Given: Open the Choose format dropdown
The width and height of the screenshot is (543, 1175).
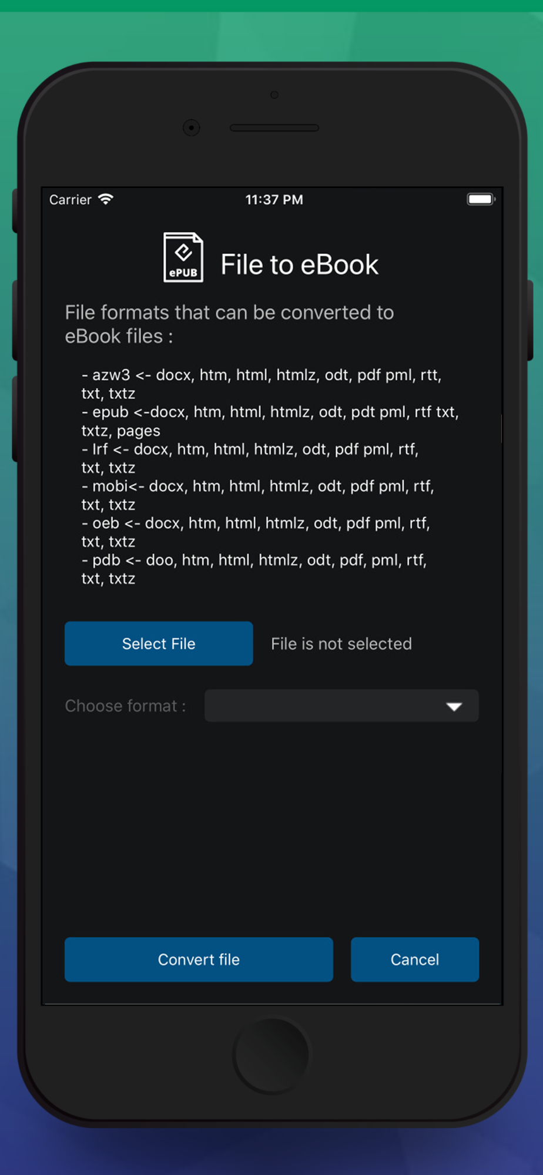Looking at the screenshot, I should click(341, 706).
